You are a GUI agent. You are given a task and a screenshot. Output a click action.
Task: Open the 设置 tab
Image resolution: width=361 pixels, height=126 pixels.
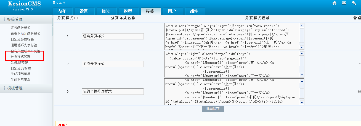tap(84, 12)
